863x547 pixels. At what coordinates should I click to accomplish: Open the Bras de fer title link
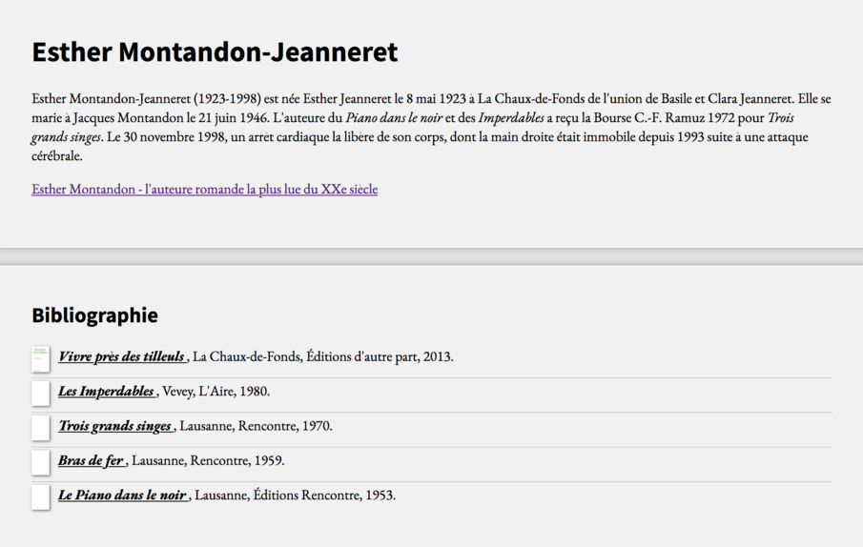click(x=91, y=460)
